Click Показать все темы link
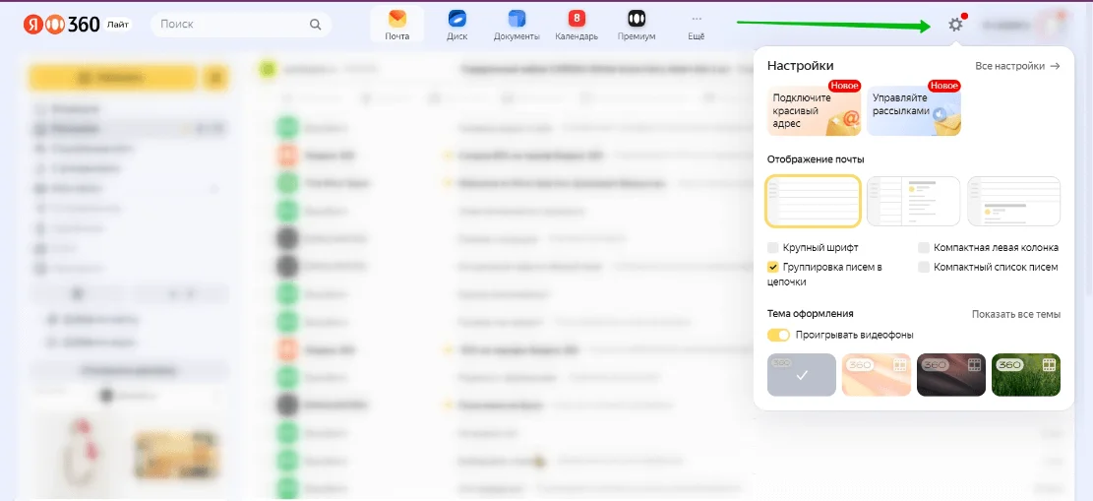This screenshot has height=501, width=1093. pyautogui.click(x=1016, y=314)
